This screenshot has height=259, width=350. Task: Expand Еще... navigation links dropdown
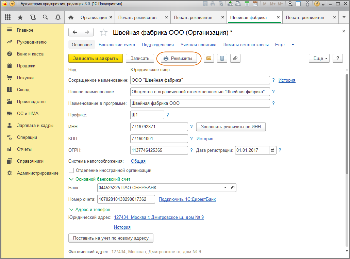285,45
